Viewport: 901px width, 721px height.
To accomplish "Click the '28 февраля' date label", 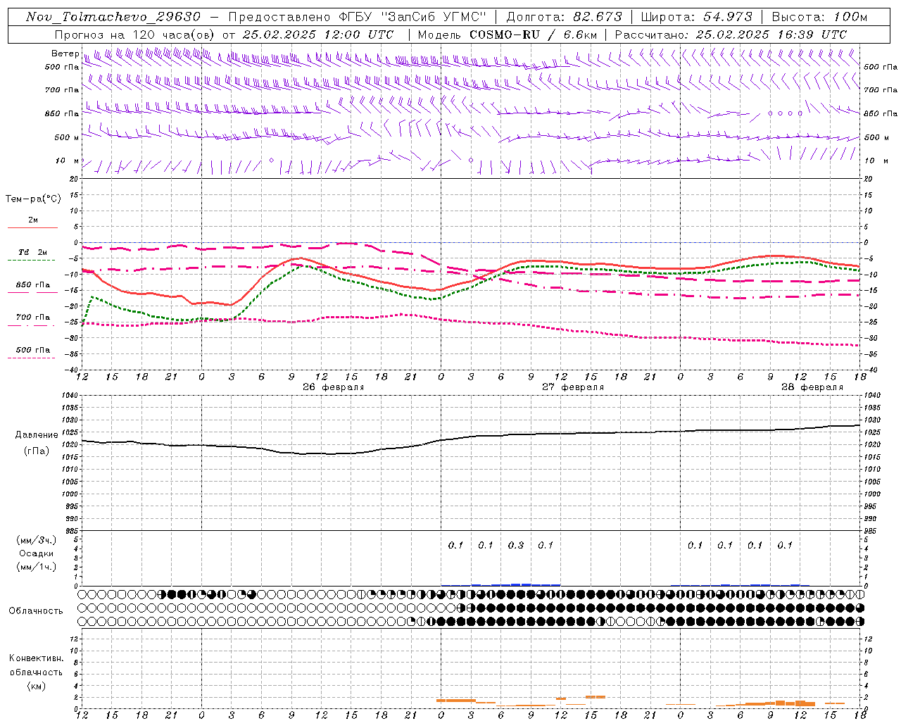I will (812, 387).
